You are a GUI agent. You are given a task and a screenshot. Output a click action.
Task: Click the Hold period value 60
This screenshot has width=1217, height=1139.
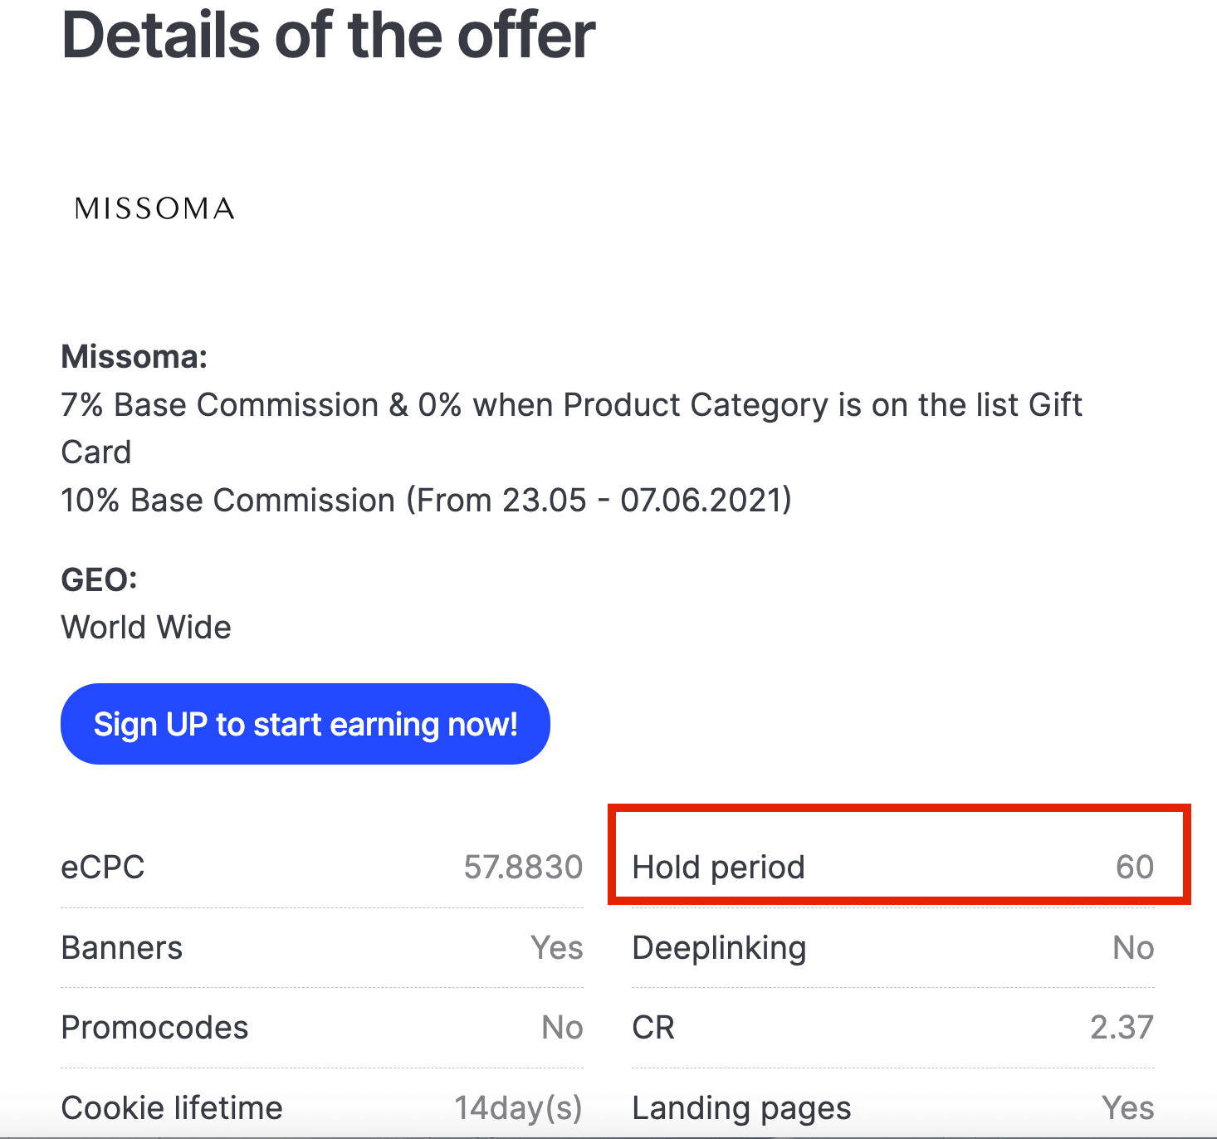[1134, 868]
